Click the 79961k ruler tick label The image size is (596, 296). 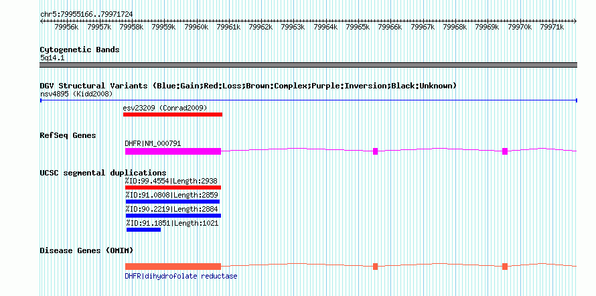coord(228,27)
